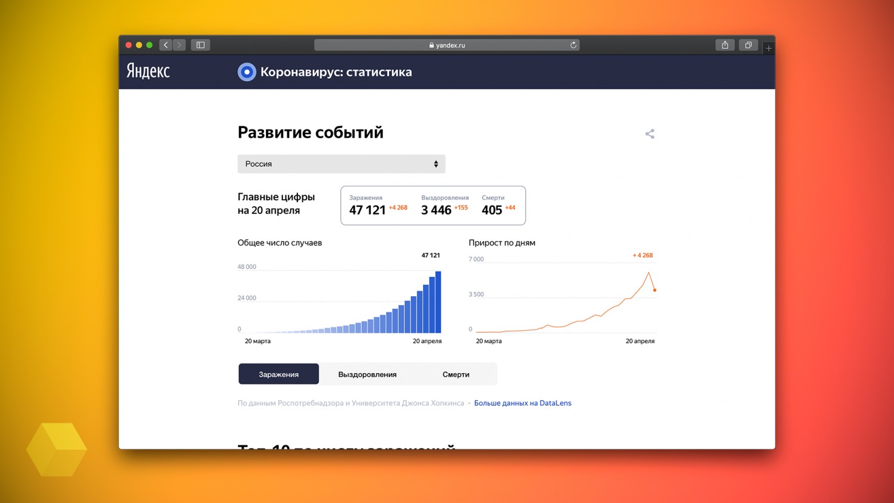Click the 20 апреля label under growth chart

640,341
